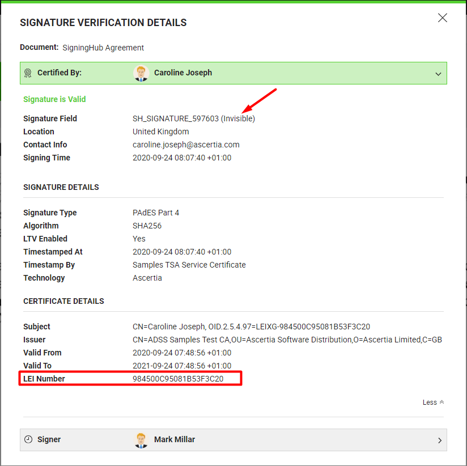The width and height of the screenshot is (467, 466).
Task: Click Caroline Joseph's profile avatar
Action: (x=141, y=73)
